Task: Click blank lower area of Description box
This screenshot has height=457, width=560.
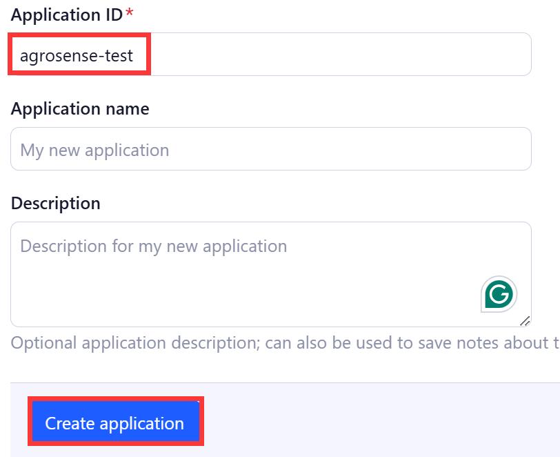Action: pos(243,297)
